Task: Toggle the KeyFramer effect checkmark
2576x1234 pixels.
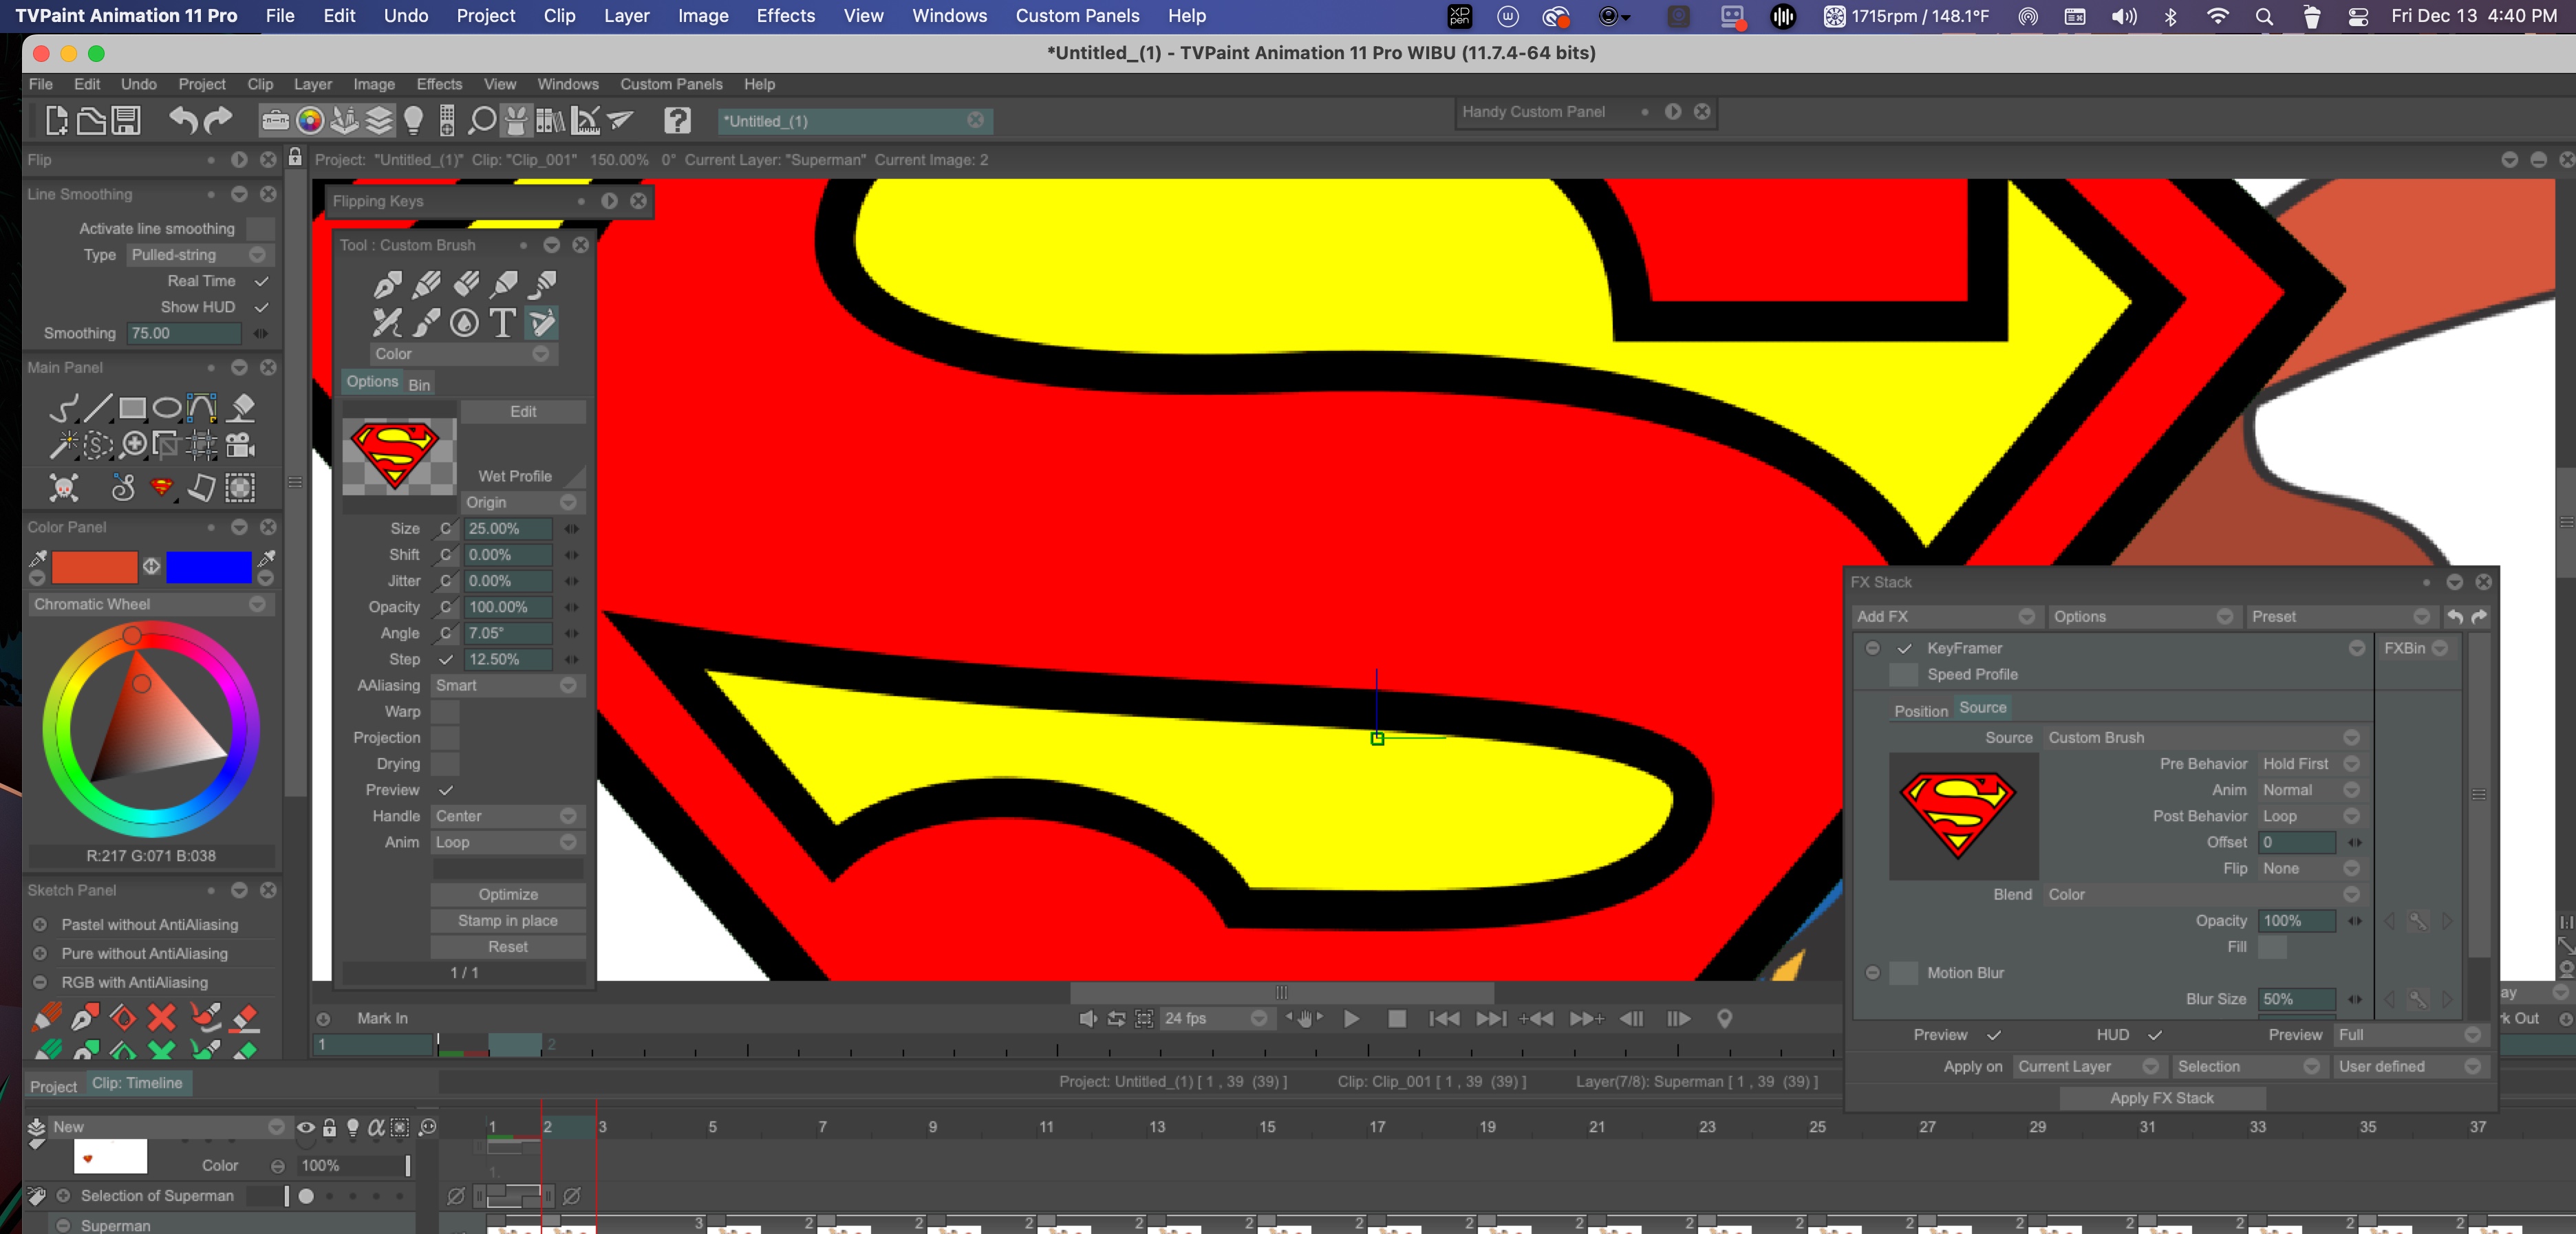Action: point(1904,648)
